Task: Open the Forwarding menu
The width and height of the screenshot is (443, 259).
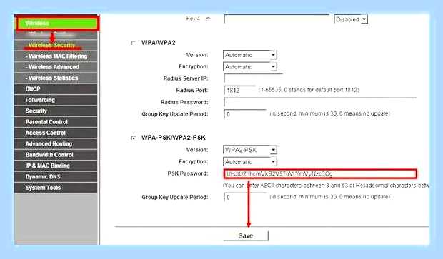Action: (56, 100)
